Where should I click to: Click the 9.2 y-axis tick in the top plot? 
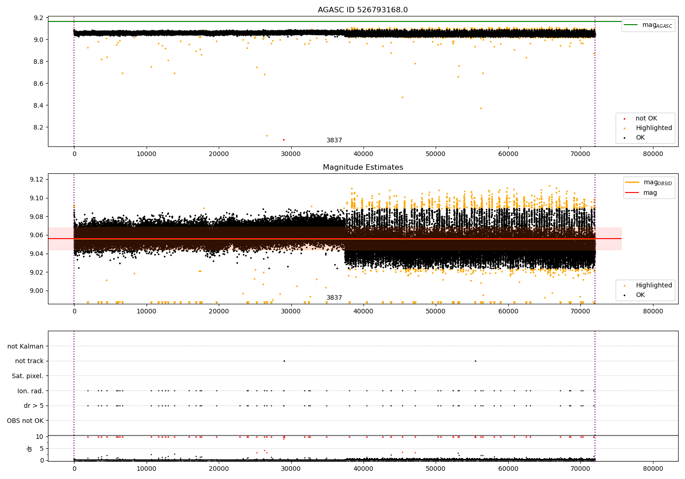(x=39, y=18)
